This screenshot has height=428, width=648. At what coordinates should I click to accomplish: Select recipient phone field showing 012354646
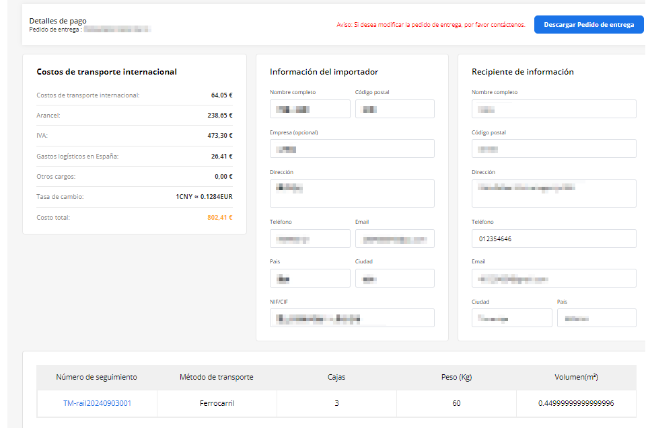pos(554,239)
